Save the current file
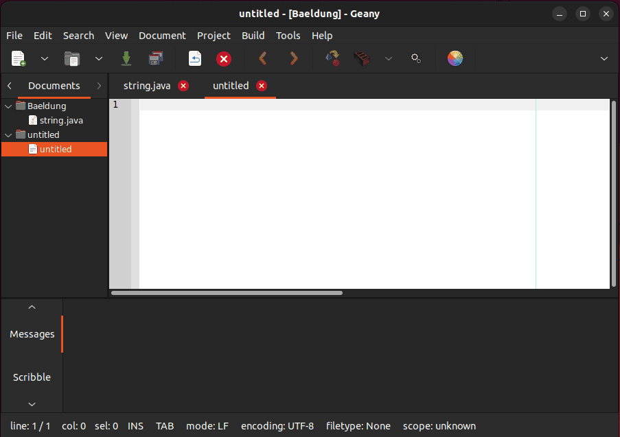Screen dimensions: 620x437 pos(126,59)
